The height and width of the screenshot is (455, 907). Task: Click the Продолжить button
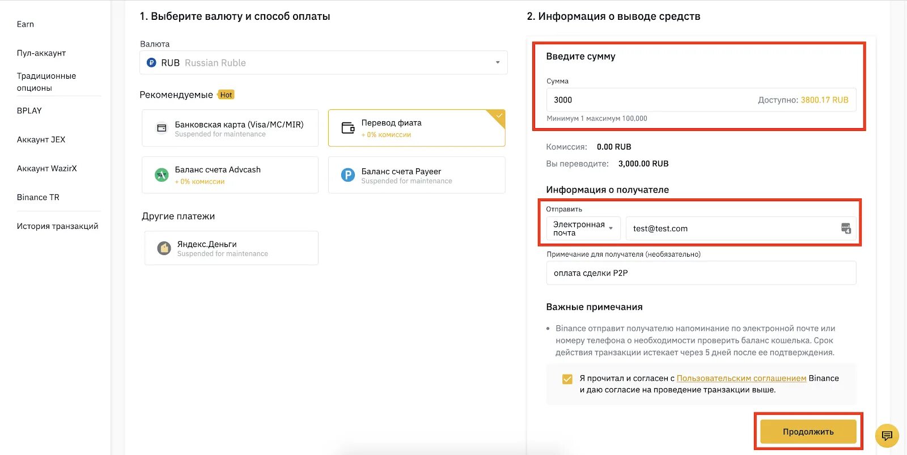(808, 432)
